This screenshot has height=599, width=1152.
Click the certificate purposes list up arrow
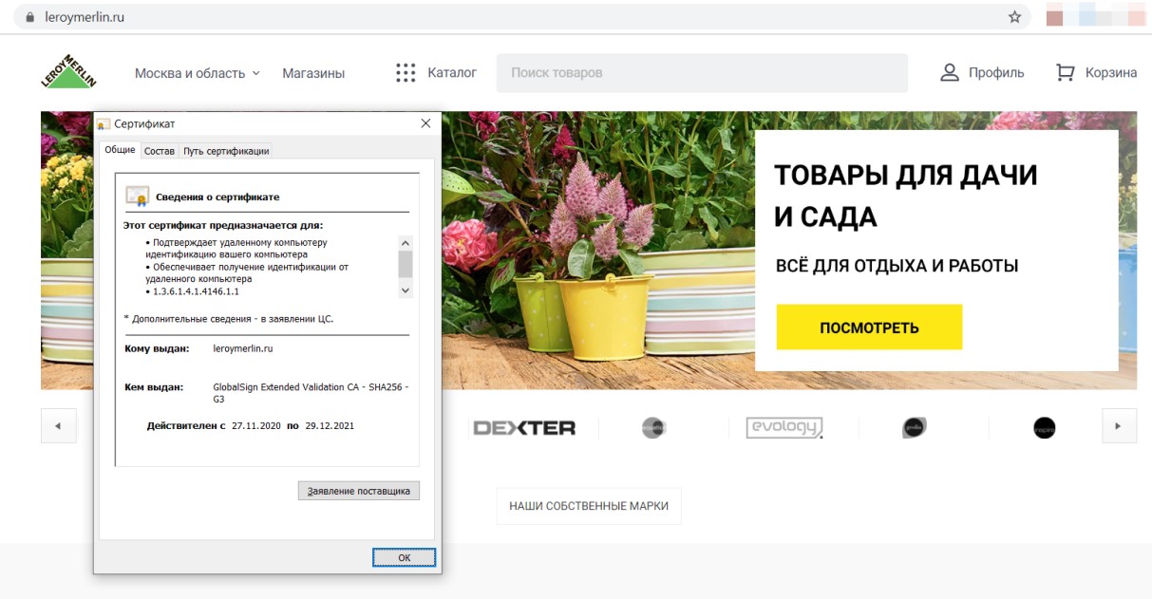pyautogui.click(x=406, y=243)
